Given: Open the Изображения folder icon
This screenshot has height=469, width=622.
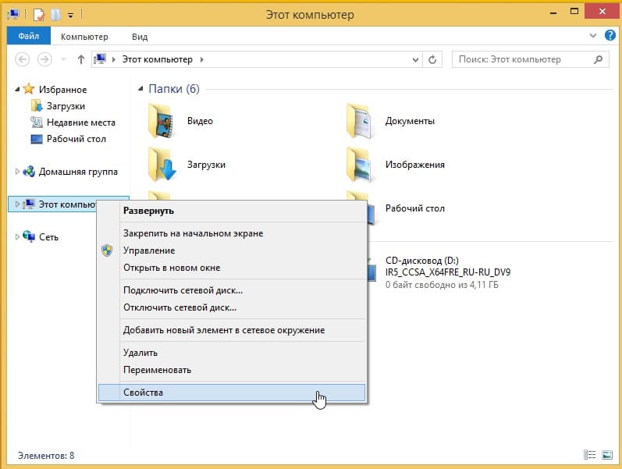Looking at the screenshot, I should (x=359, y=165).
